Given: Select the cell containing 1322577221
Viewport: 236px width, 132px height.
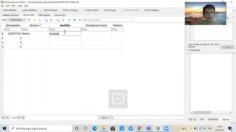Looking at the screenshot, I should pos(13,34).
